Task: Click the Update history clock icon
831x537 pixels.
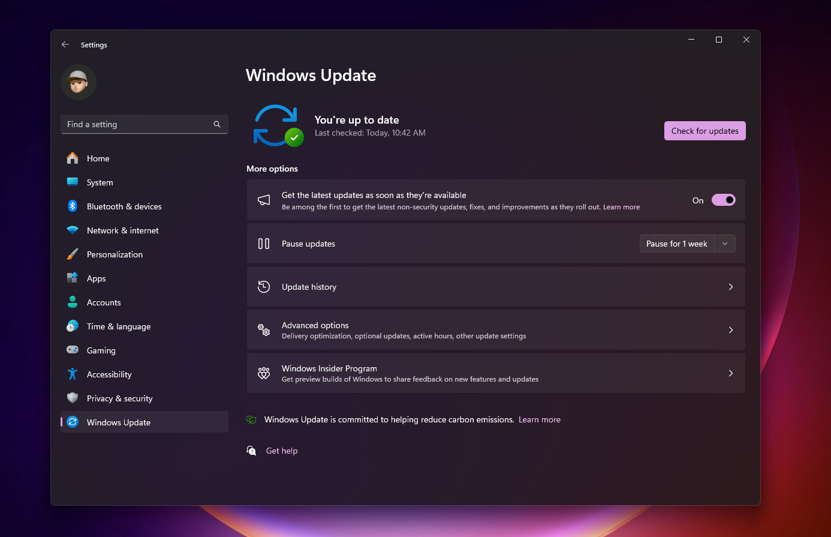Action: click(x=264, y=287)
